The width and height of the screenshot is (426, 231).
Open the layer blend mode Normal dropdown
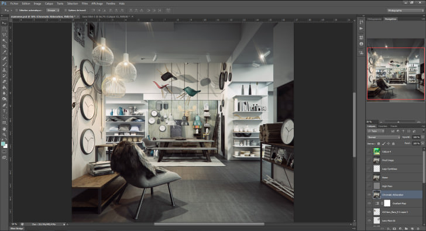384,137
